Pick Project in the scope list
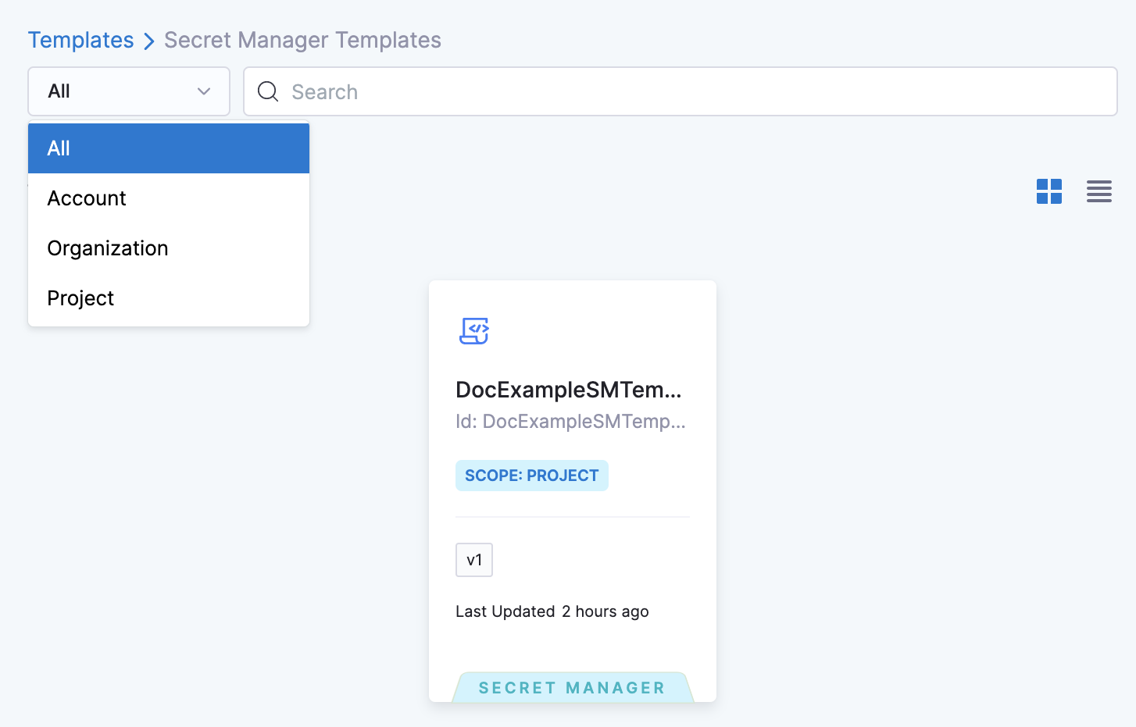 (x=80, y=298)
